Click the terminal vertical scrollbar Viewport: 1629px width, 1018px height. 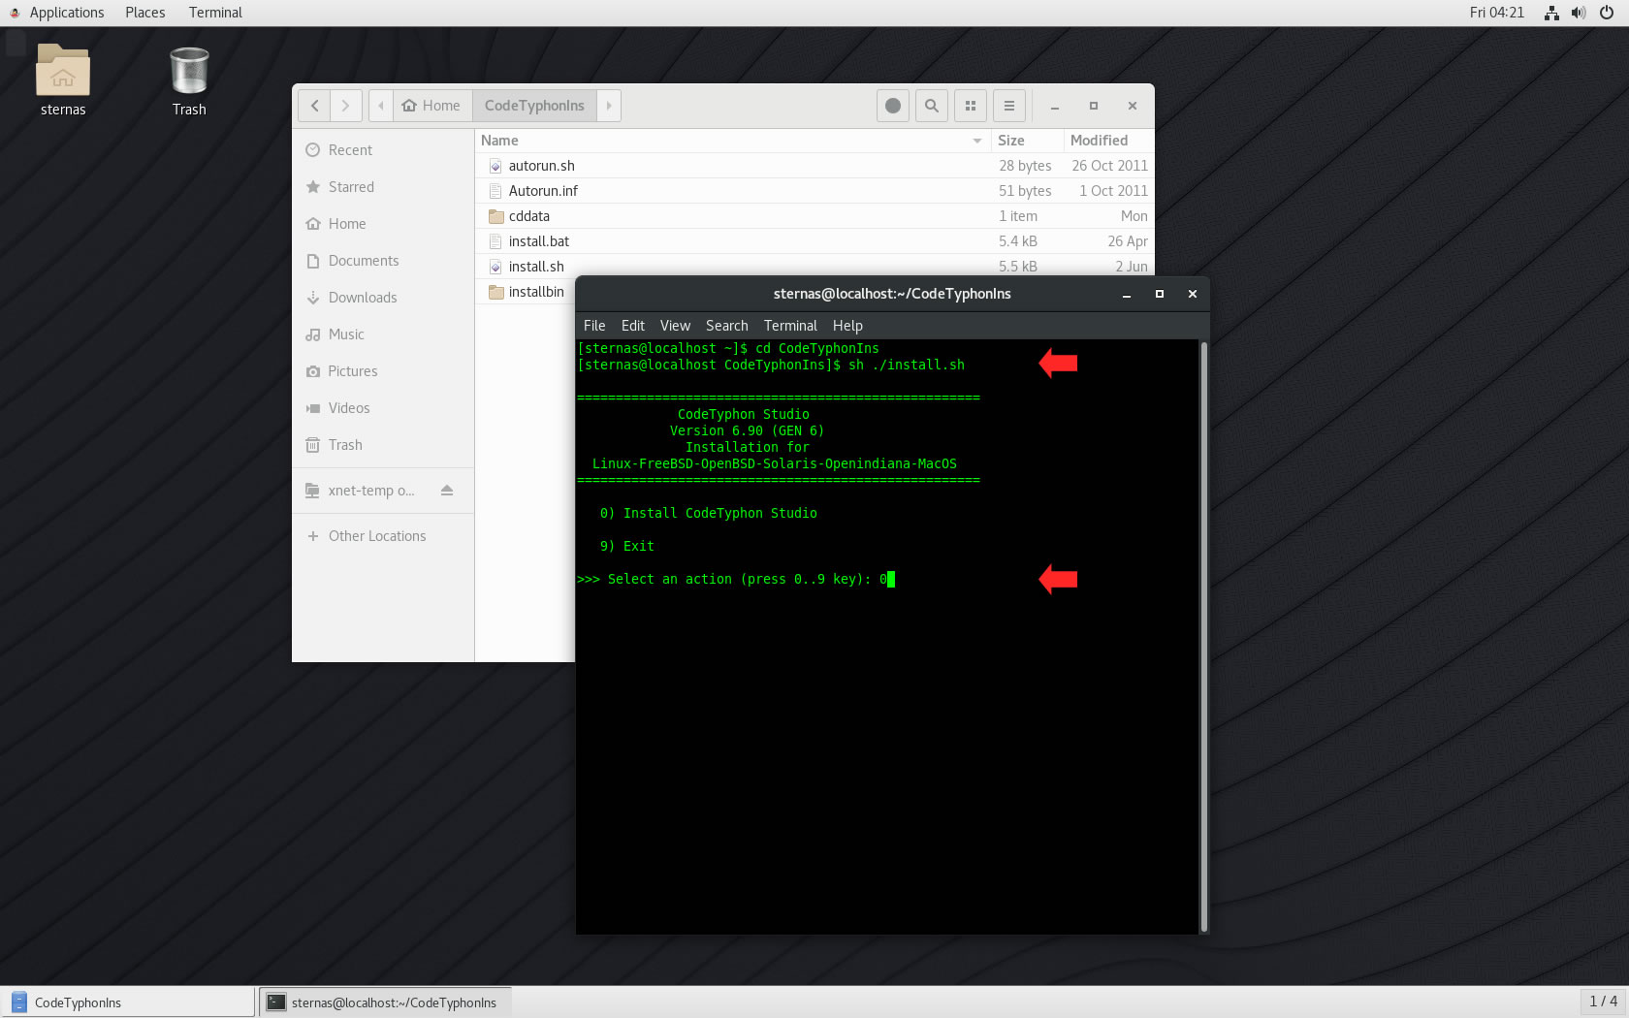(x=1203, y=636)
